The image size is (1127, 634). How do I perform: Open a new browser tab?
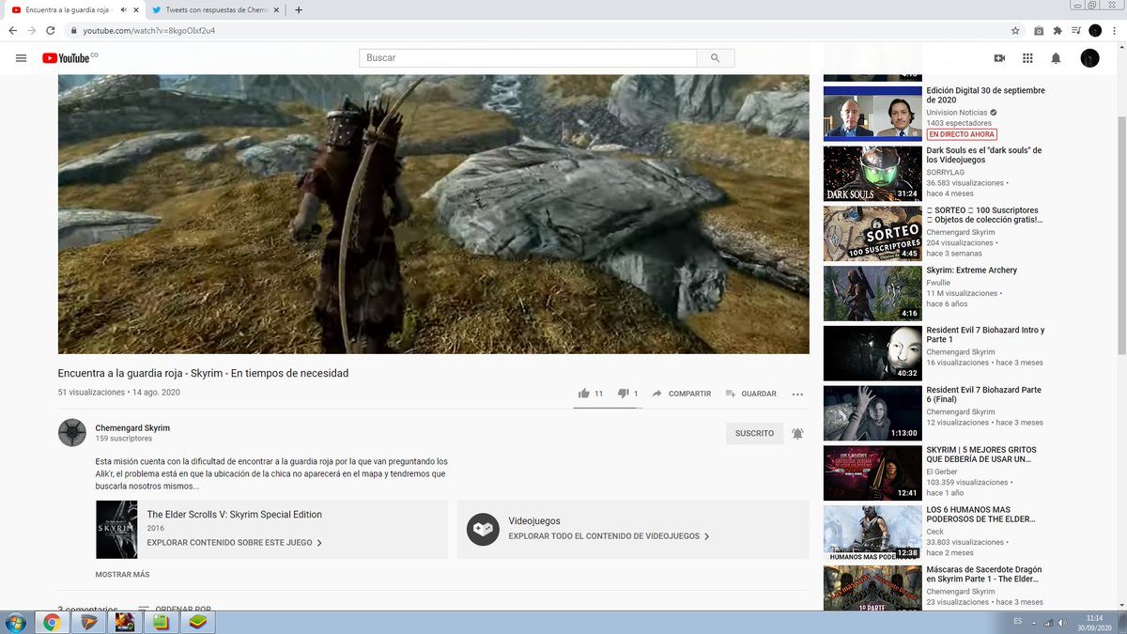point(299,9)
